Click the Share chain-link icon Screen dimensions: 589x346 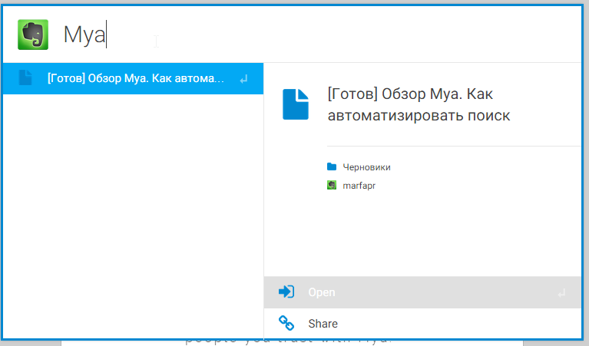point(286,323)
